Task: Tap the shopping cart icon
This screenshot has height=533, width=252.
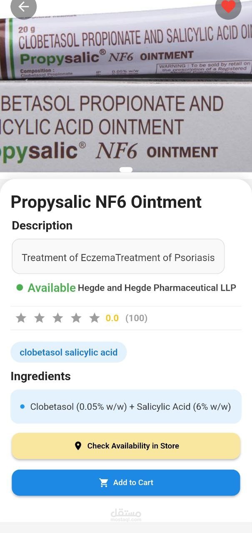Action: pos(104,483)
